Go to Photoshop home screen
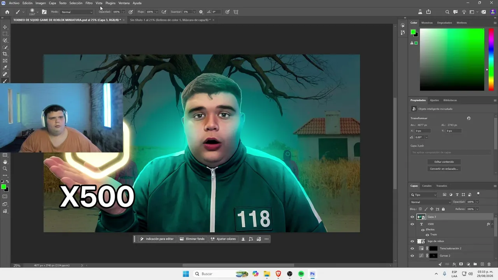Screen dimensions: 498x280 pos(7,12)
